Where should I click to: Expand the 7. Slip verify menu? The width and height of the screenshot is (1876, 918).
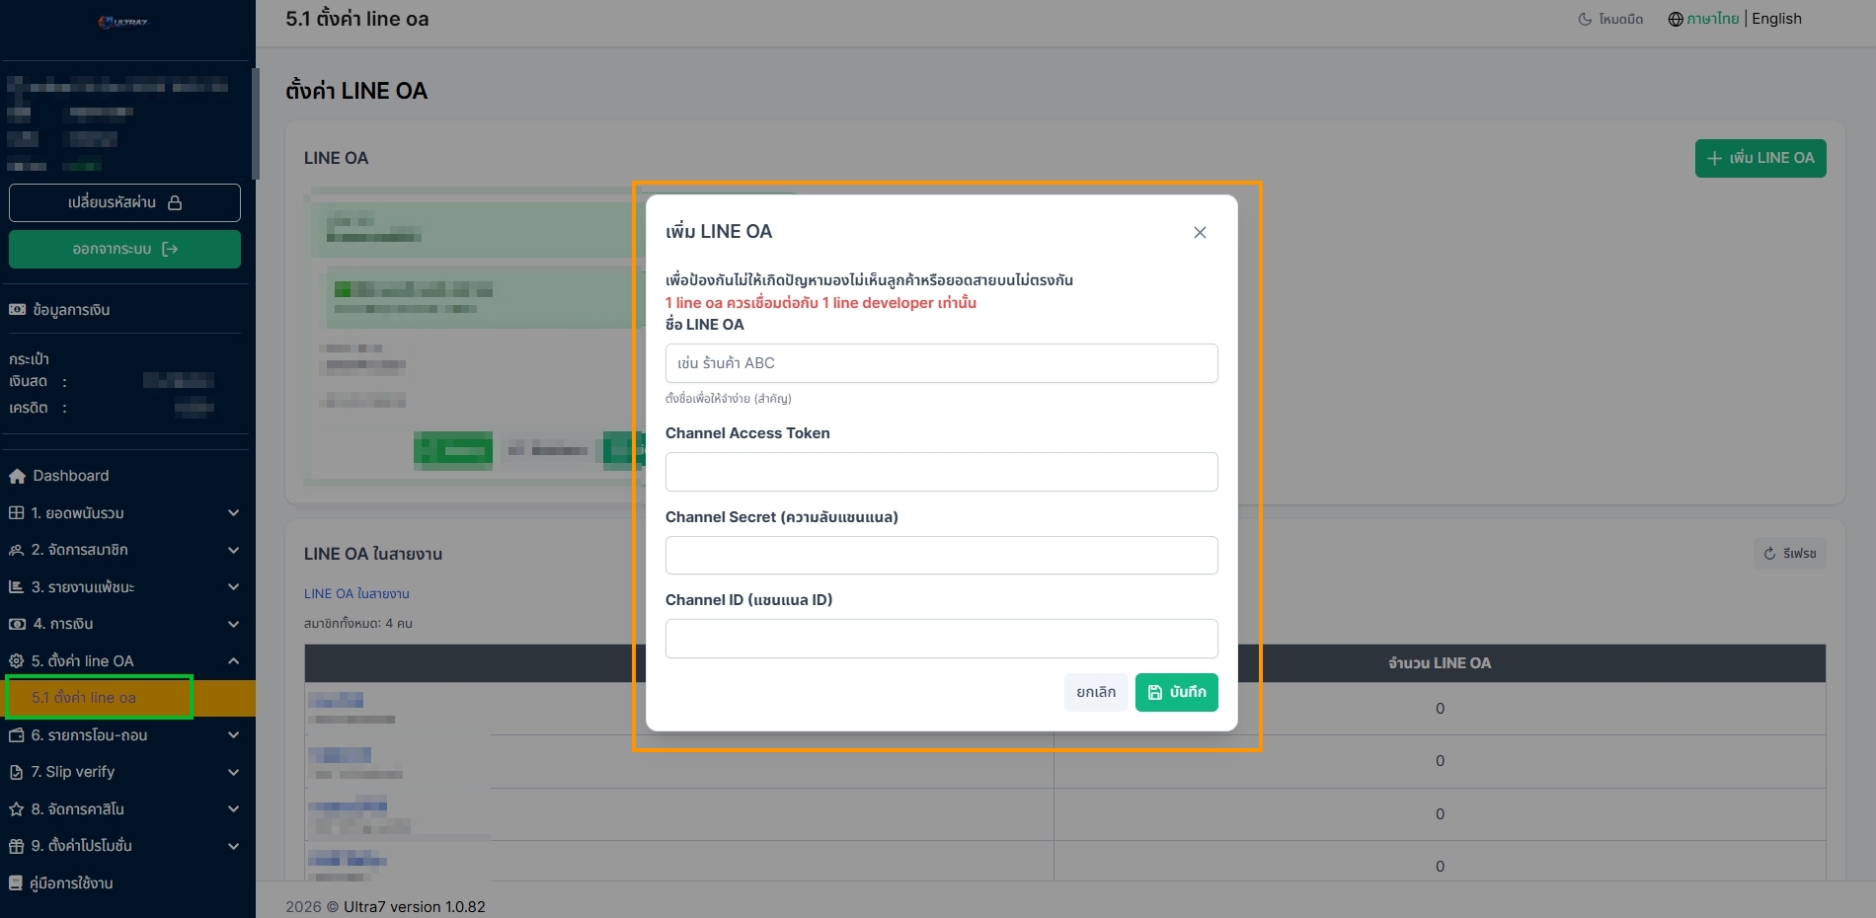123,772
